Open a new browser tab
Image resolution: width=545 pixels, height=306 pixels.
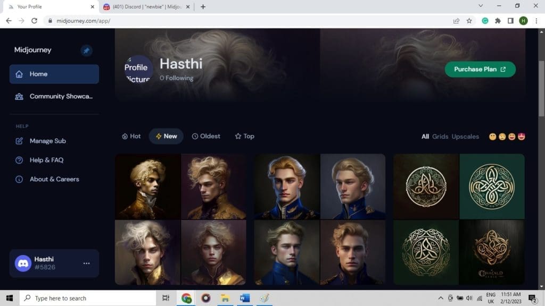point(203,6)
